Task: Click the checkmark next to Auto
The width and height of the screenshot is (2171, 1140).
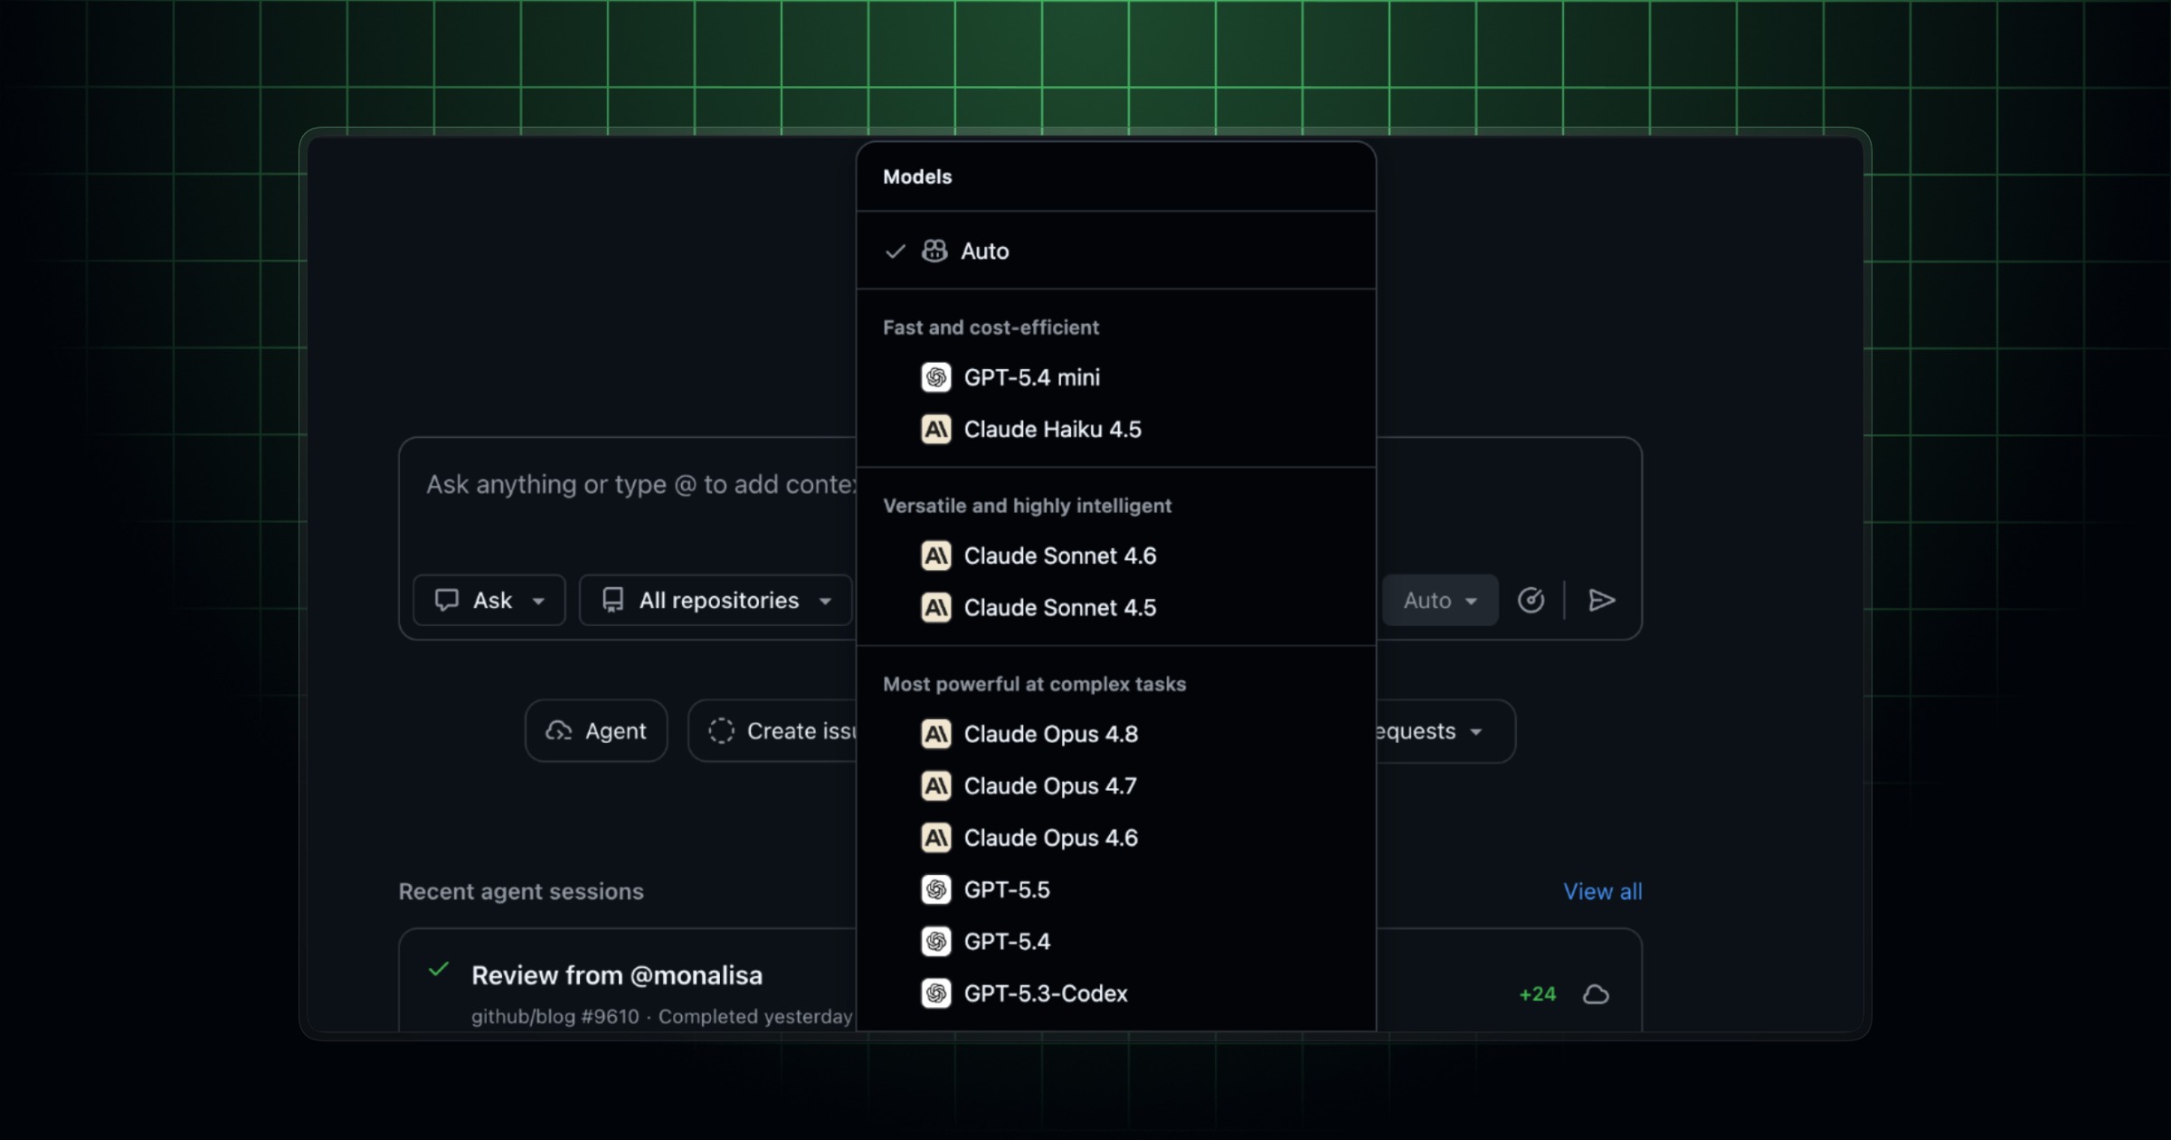Action: [x=895, y=252]
